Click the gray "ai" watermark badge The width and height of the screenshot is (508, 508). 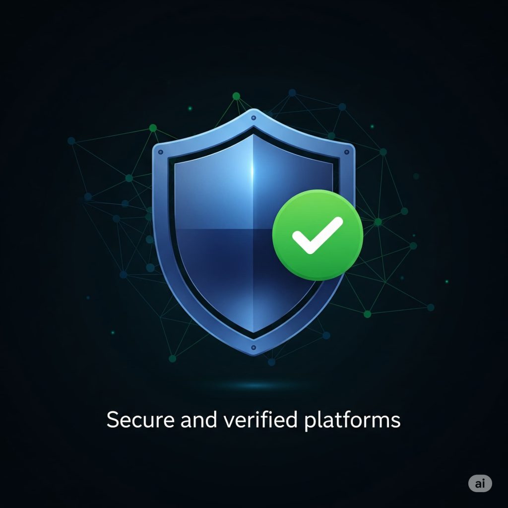[480, 483]
